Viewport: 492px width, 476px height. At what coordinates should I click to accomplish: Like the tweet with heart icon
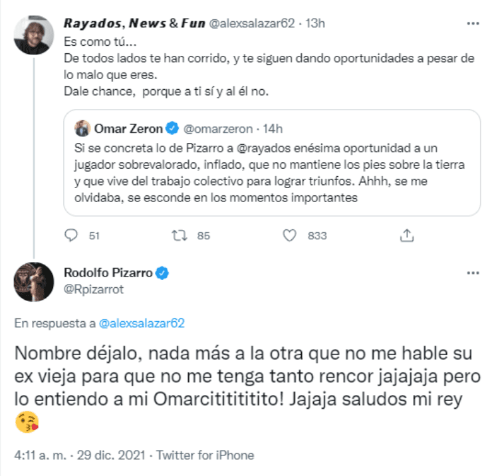point(289,235)
